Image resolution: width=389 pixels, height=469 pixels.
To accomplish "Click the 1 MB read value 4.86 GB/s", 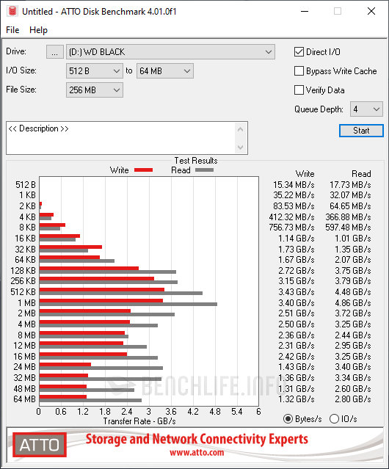I will (x=353, y=302).
